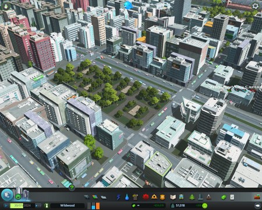Open the Garbage services menu
This screenshot has height=210, width=262.
pos(135,197)
